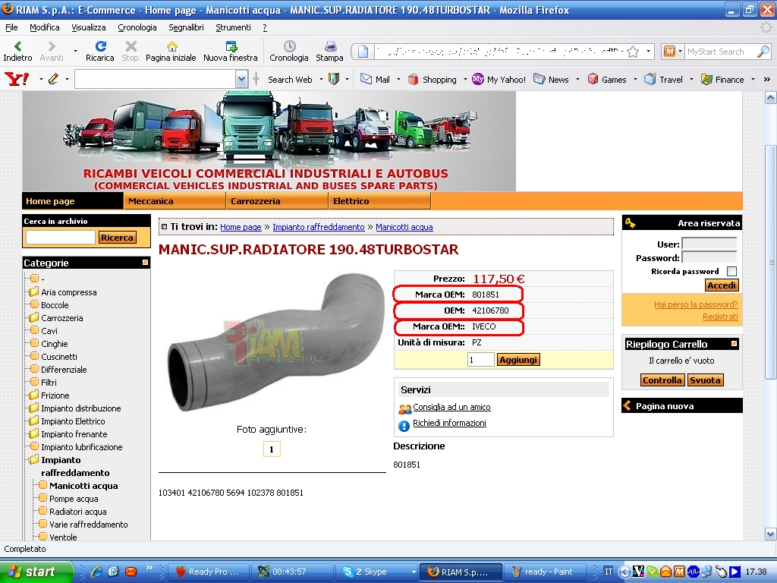Collapse the Riepilogo Carrello panel toggle
777x583 pixels.
tap(734, 344)
